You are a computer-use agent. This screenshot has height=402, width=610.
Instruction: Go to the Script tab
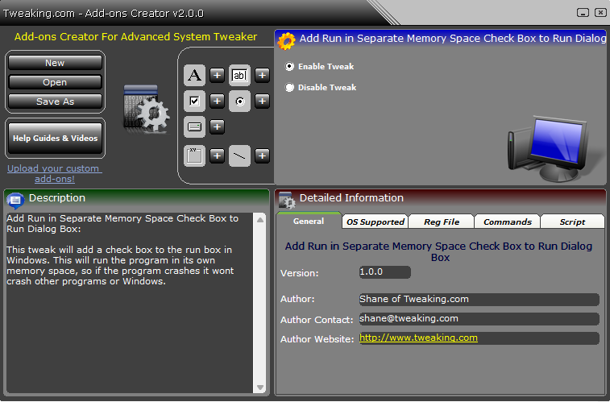(572, 222)
